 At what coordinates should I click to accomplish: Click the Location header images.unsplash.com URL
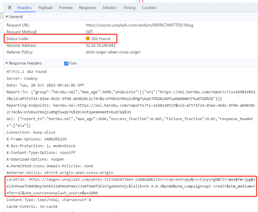97,179
